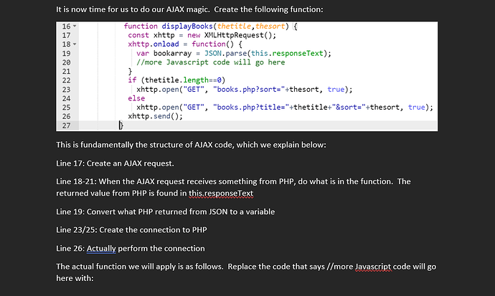Click JSON.parse in line 19
This screenshot has width=495, height=296.
[x=225, y=53]
